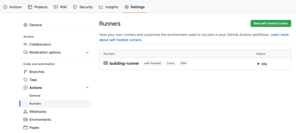Switch to the Security tab
This screenshot has width=296, height=133.
click(x=83, y=7)
